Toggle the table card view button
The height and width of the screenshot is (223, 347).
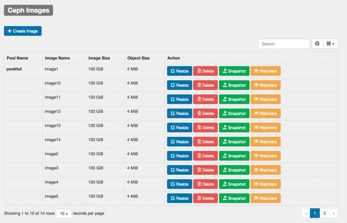[x=317, y=44]
